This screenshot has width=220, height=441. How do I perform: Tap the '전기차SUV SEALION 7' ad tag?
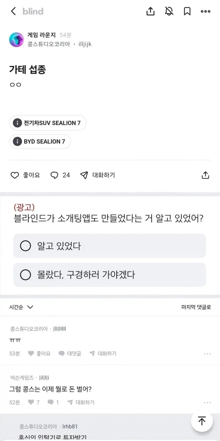tap(48, 123)
